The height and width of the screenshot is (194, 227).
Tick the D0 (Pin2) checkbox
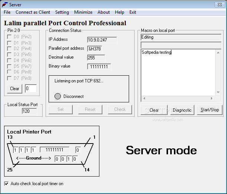point(9,37)
